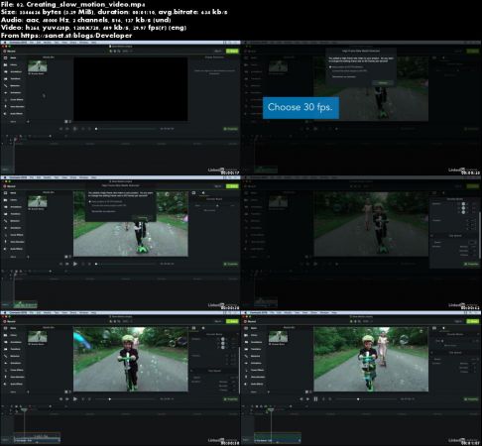Open Media tab in boy-and-girl playback frame
Viewport: 482px width, 446px height.
tap(251, 328)
